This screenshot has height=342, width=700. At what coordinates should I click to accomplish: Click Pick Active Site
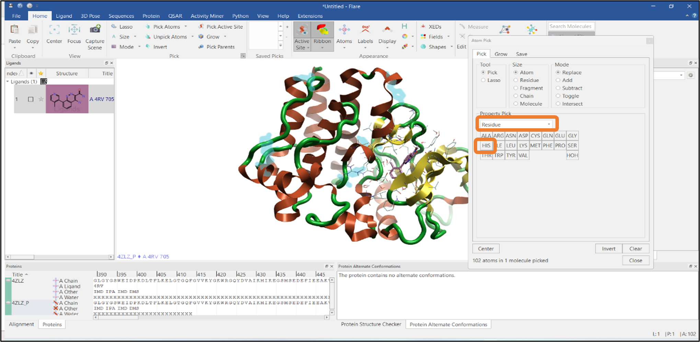[x=220, y=27]
